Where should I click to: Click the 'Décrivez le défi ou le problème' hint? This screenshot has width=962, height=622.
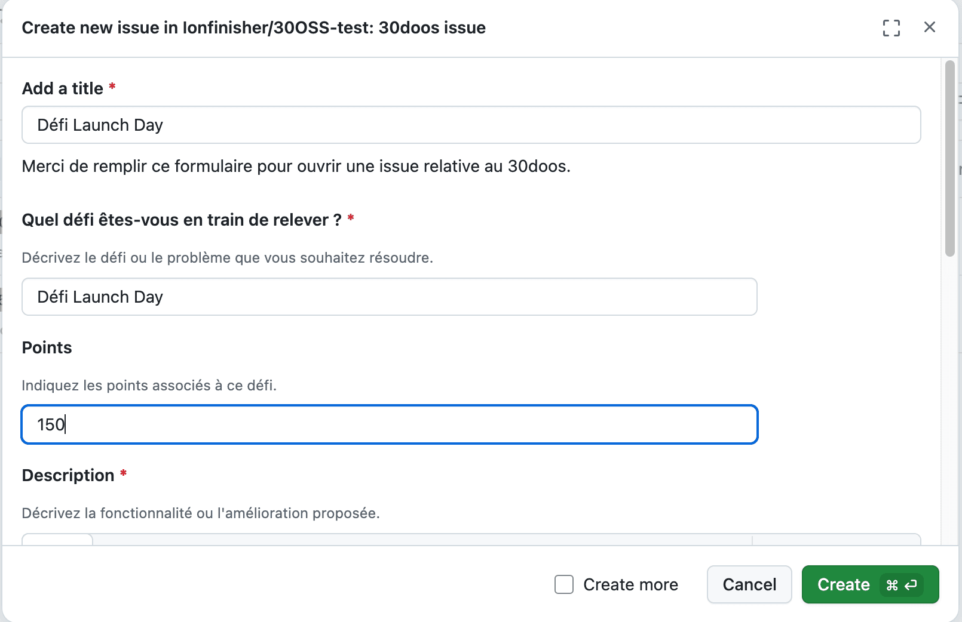(x=227, y=258)
